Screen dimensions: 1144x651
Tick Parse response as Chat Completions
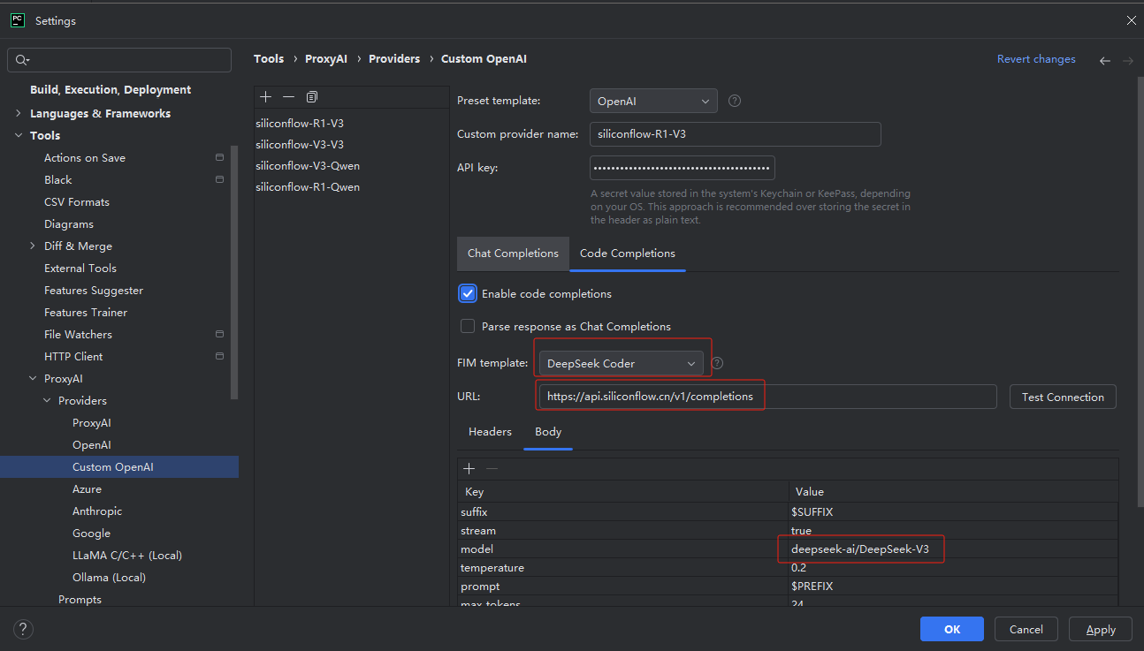pyautogui.click(x=468, y=326)
